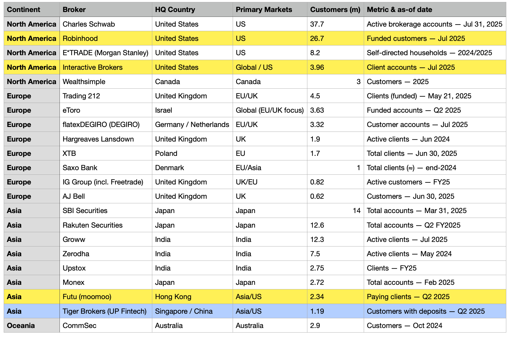This screenshot has height=338, width=514.
Task: Click the Germany / Netherlands cell
Action: coord(192,124)
